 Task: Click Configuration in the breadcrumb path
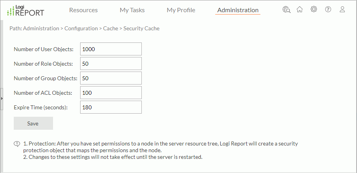pyautogui.click(x=81, y=28)
